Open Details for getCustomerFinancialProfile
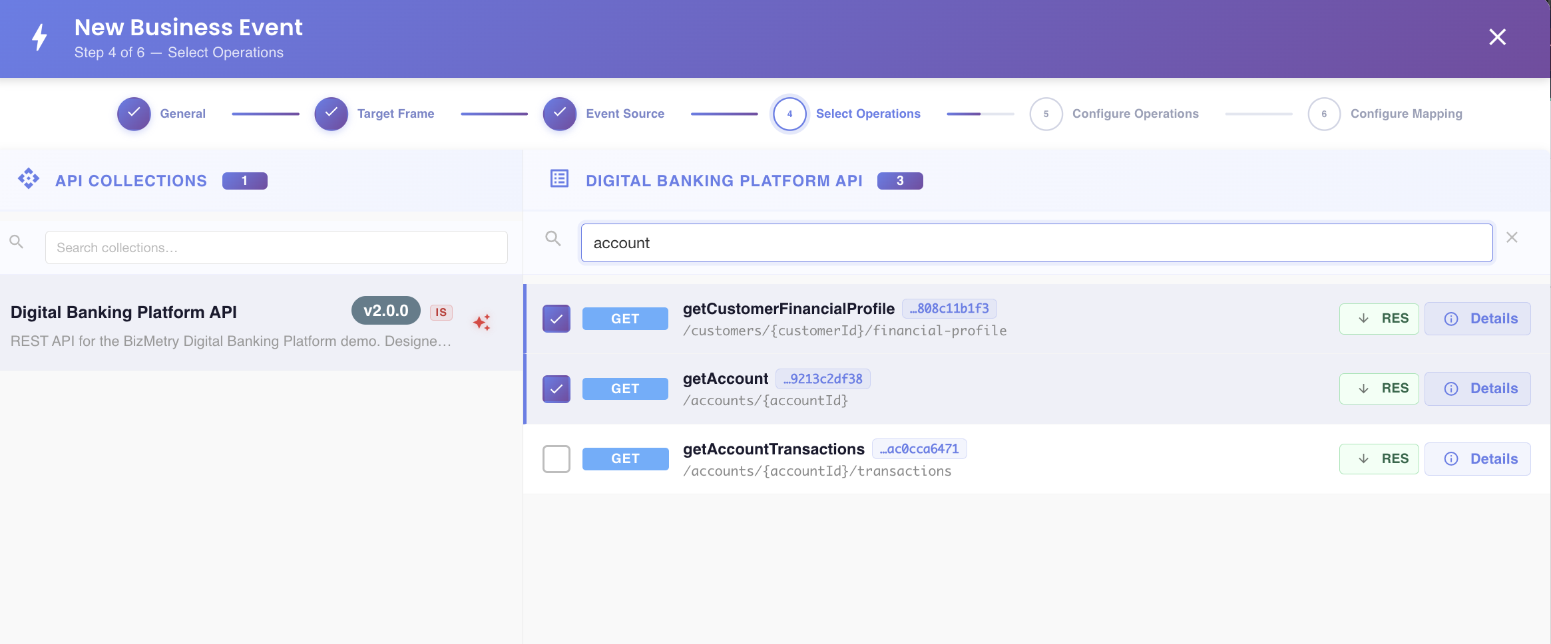Image resolution: width=1551 pixels, height=644 pixels. (1477, 319)
